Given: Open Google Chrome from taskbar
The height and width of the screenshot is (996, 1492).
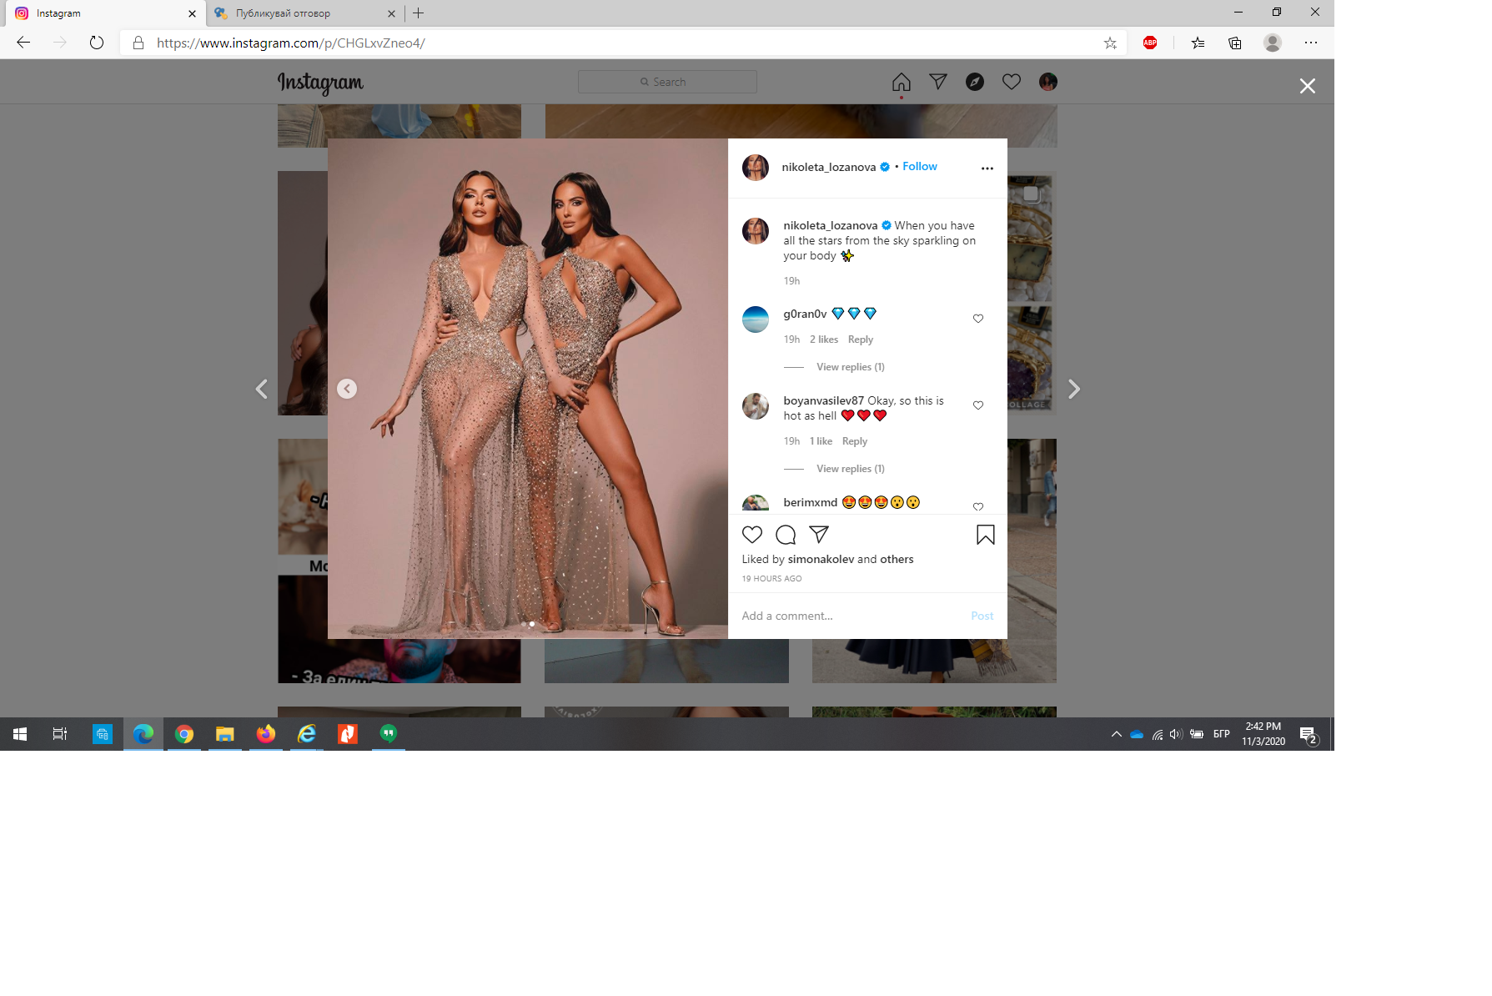Looking at the screenshot, I should tap(184, 734).
